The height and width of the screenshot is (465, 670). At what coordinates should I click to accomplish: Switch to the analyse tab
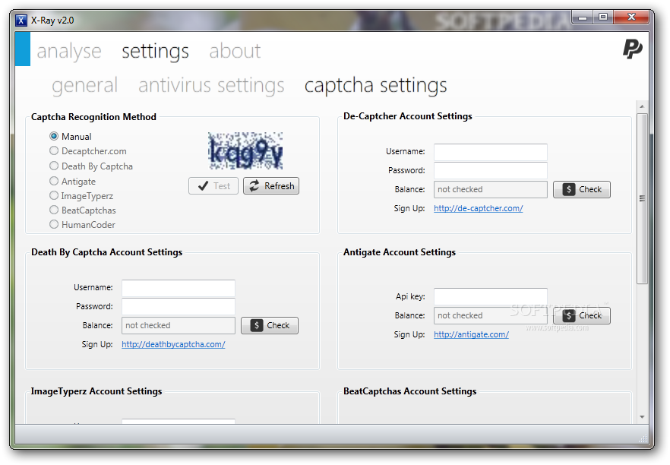point(69,52)
